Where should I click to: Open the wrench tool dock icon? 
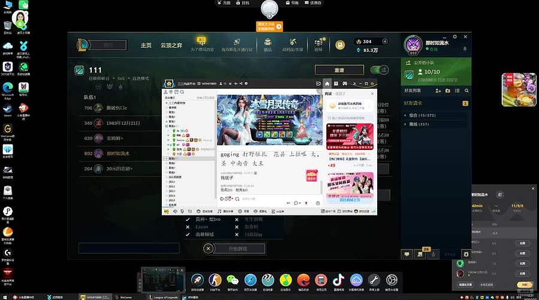click(x=374, y=280)
